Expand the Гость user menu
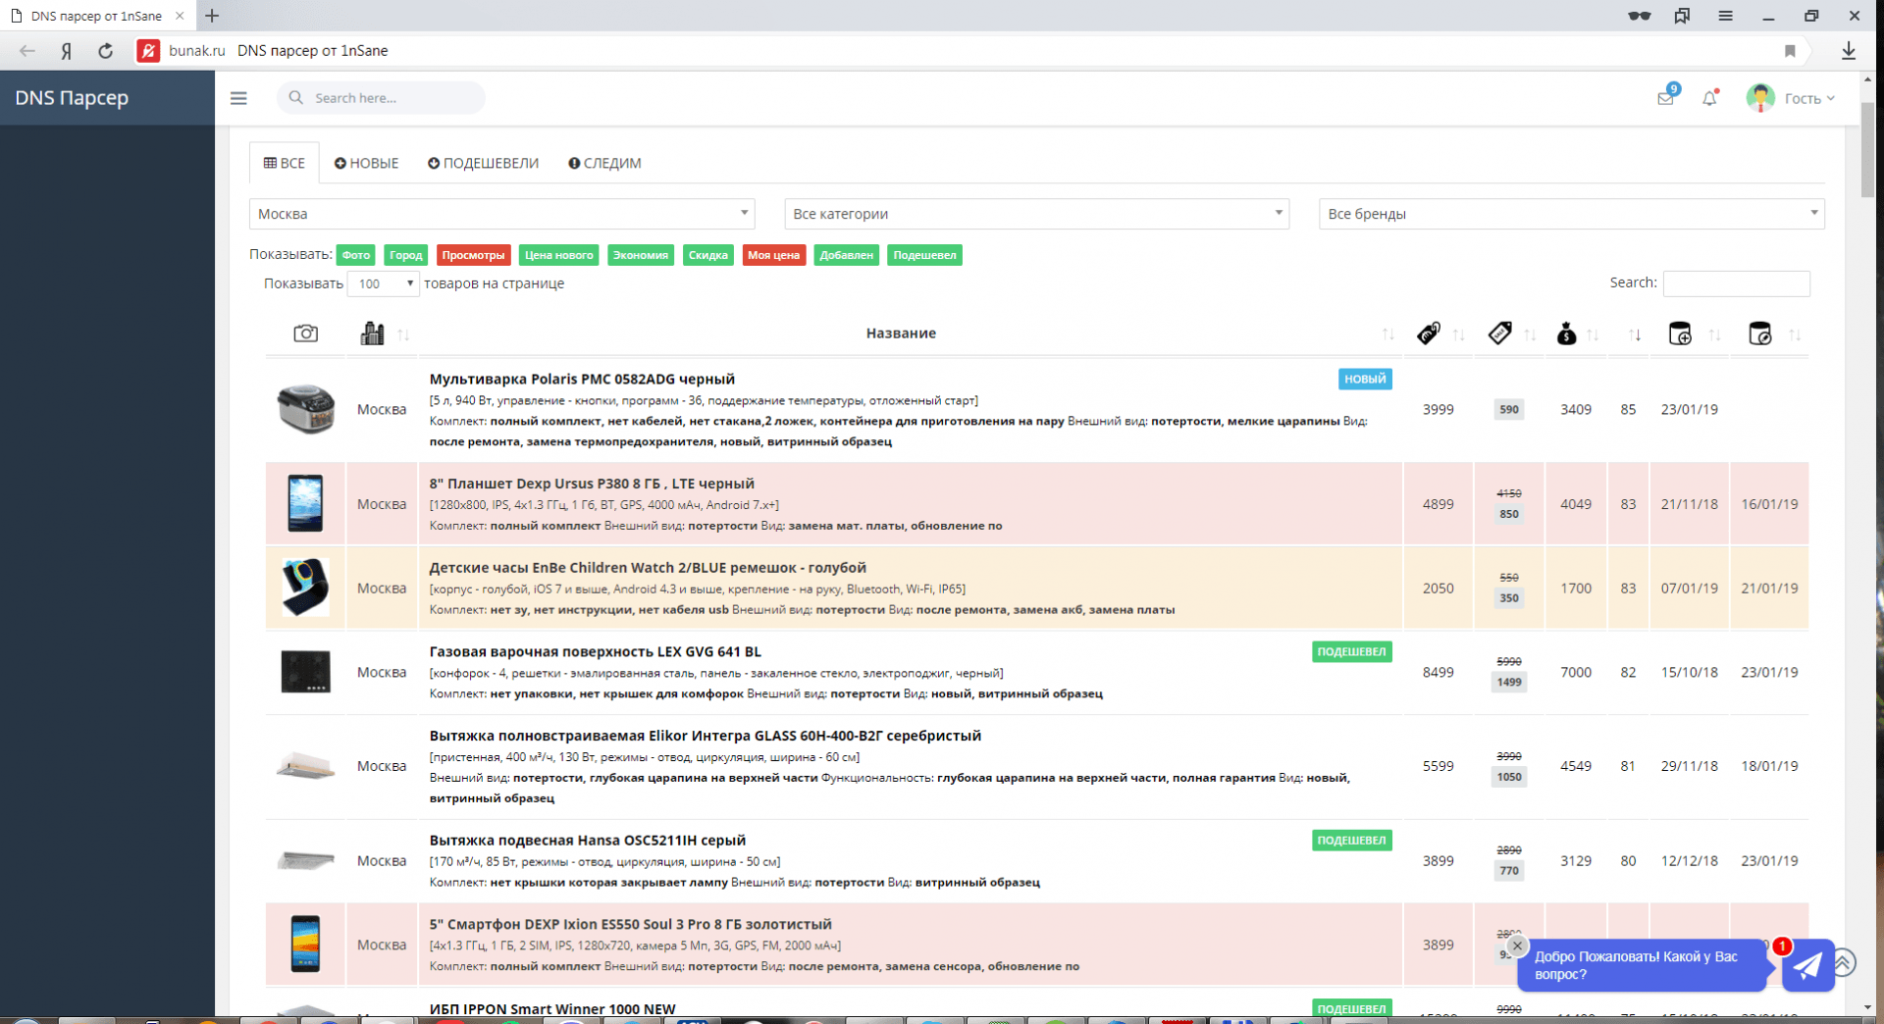 coord(1809,98)
